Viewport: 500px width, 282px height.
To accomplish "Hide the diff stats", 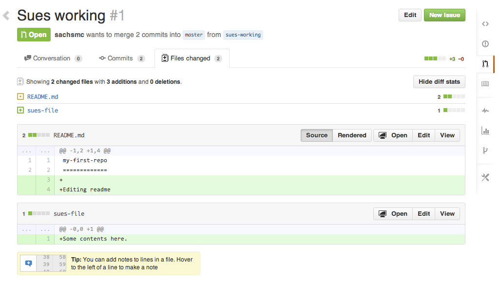I will 439,82.
